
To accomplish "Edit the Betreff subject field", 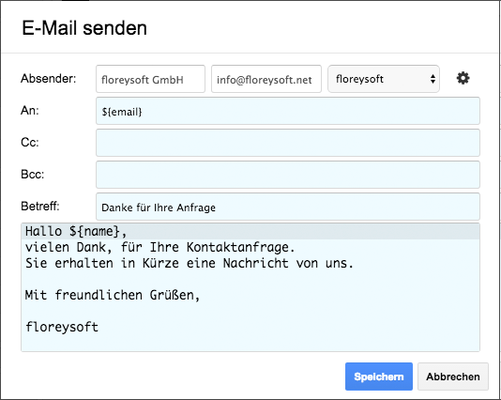I will pos(288,207).
